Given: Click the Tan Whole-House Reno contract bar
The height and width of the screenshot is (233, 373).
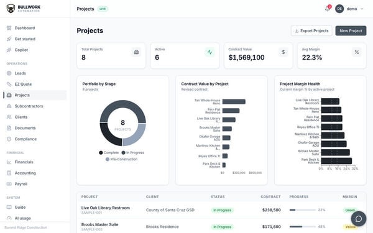Looking at the screenshot, I should (234, 102).
